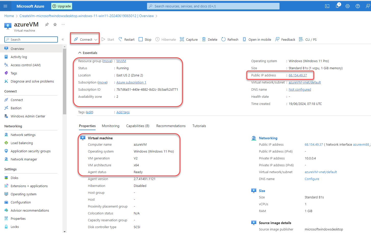Toggle the favorite star for azureVM
371x233 pixels.
point(55,24)
